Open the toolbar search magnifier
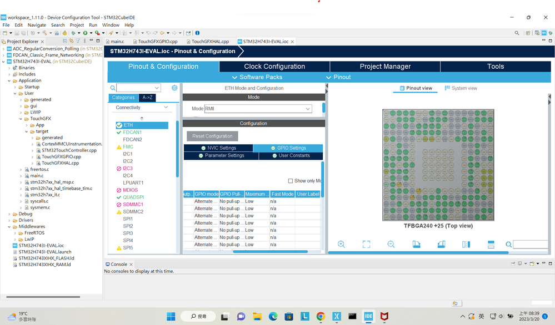 pyautogui.click(x=517, y=33)
